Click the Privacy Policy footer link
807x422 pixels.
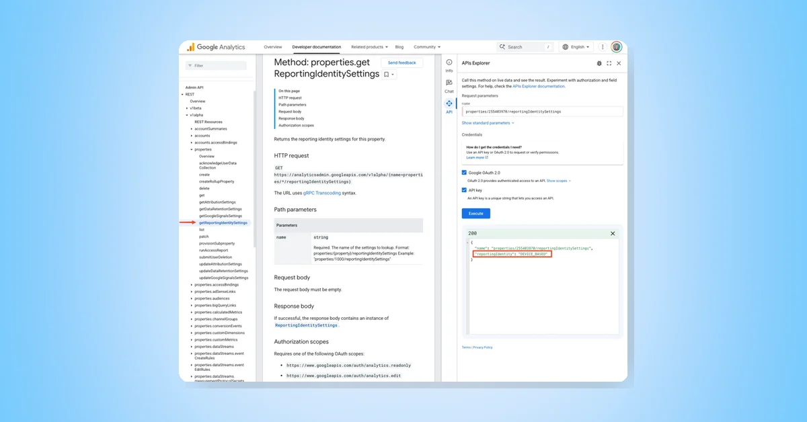pos(483,347)
